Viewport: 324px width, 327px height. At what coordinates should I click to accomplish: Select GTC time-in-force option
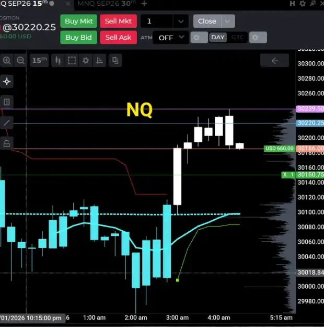(x=238, y=37)
